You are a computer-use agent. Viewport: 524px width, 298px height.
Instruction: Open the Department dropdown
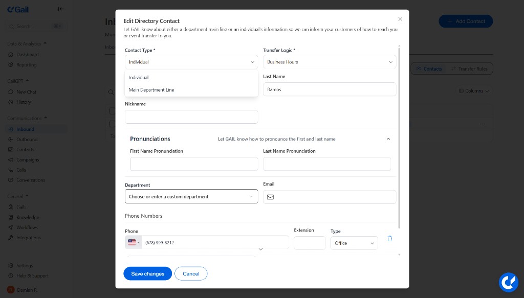click(191, 196)
